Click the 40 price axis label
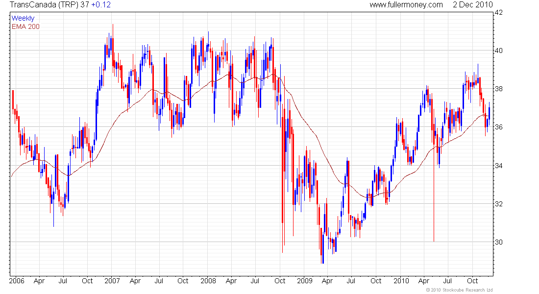This screenshot has width=539, height=294. pyautogui.click(x=498, y=50)
